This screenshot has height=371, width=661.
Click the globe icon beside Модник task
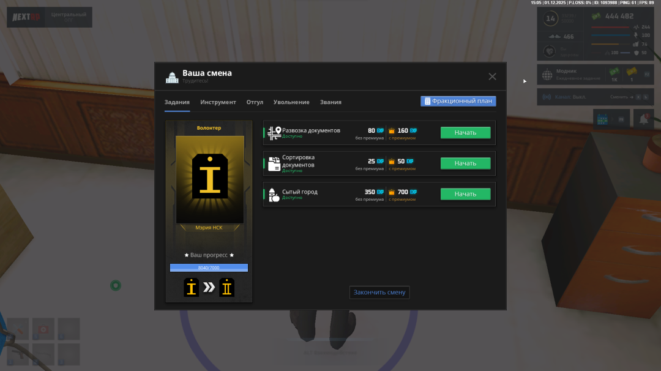[548, 75]
